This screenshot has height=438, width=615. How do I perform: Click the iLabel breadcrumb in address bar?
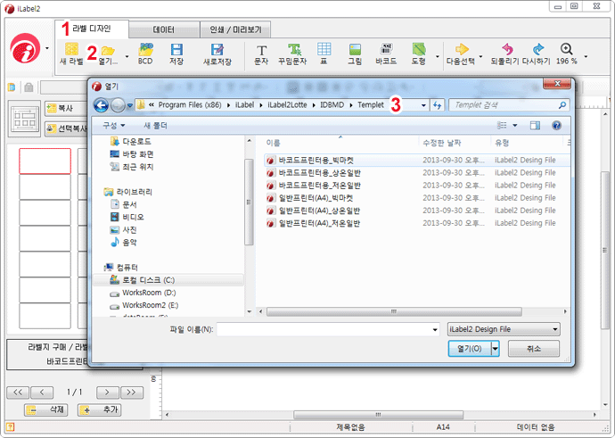click(x=244, y=104)
